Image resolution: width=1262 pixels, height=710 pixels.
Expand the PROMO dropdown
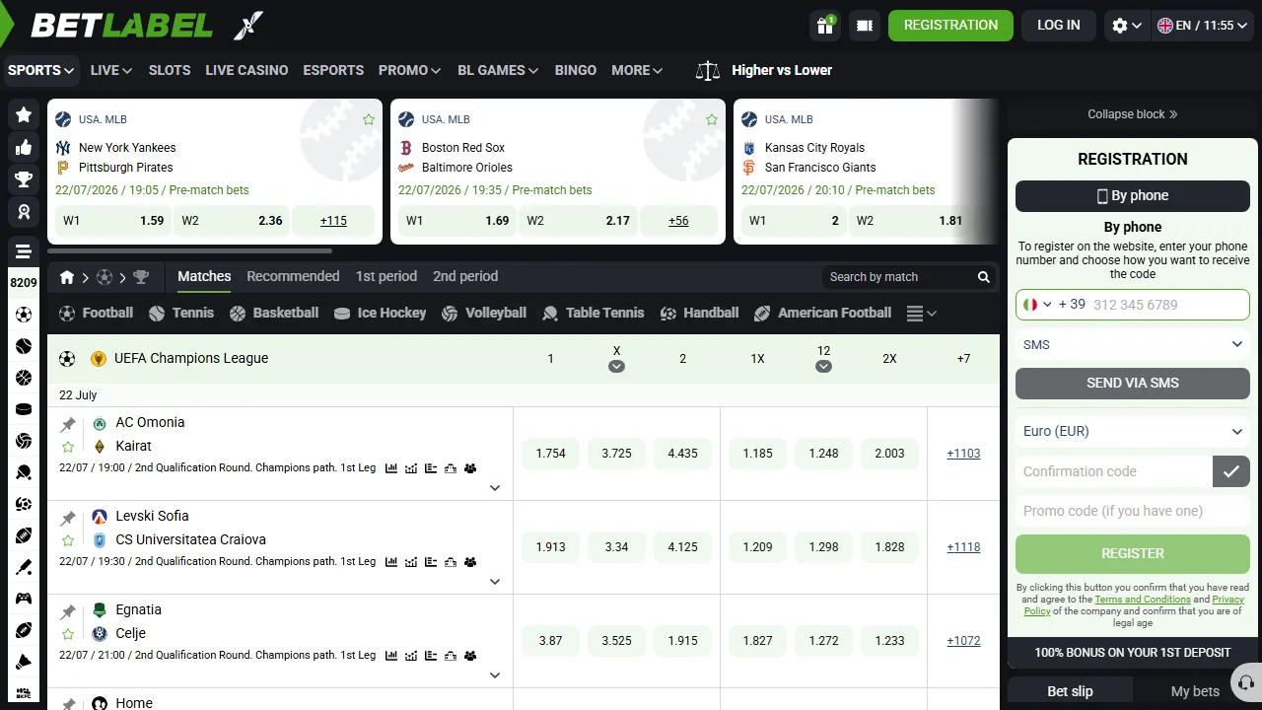click(410, 70)
